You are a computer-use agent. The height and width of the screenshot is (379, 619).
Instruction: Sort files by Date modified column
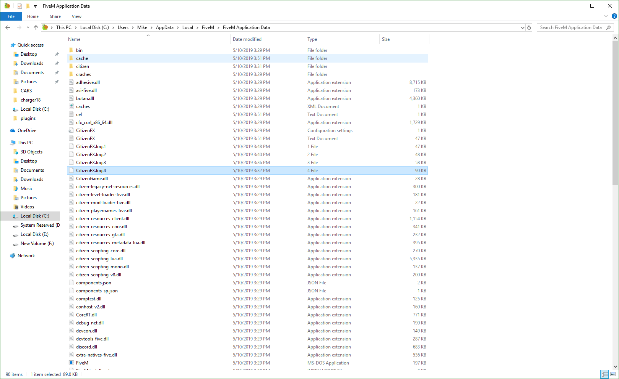coord(247,39)
